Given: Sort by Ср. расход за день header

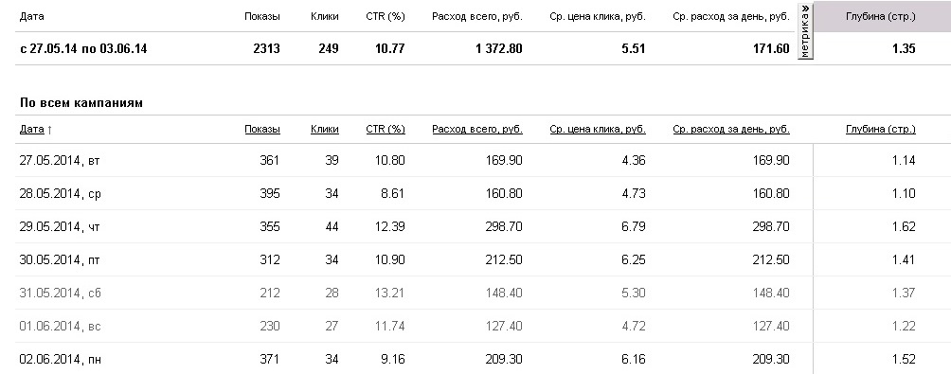Looking at the screenshot, I should [731, 129].
